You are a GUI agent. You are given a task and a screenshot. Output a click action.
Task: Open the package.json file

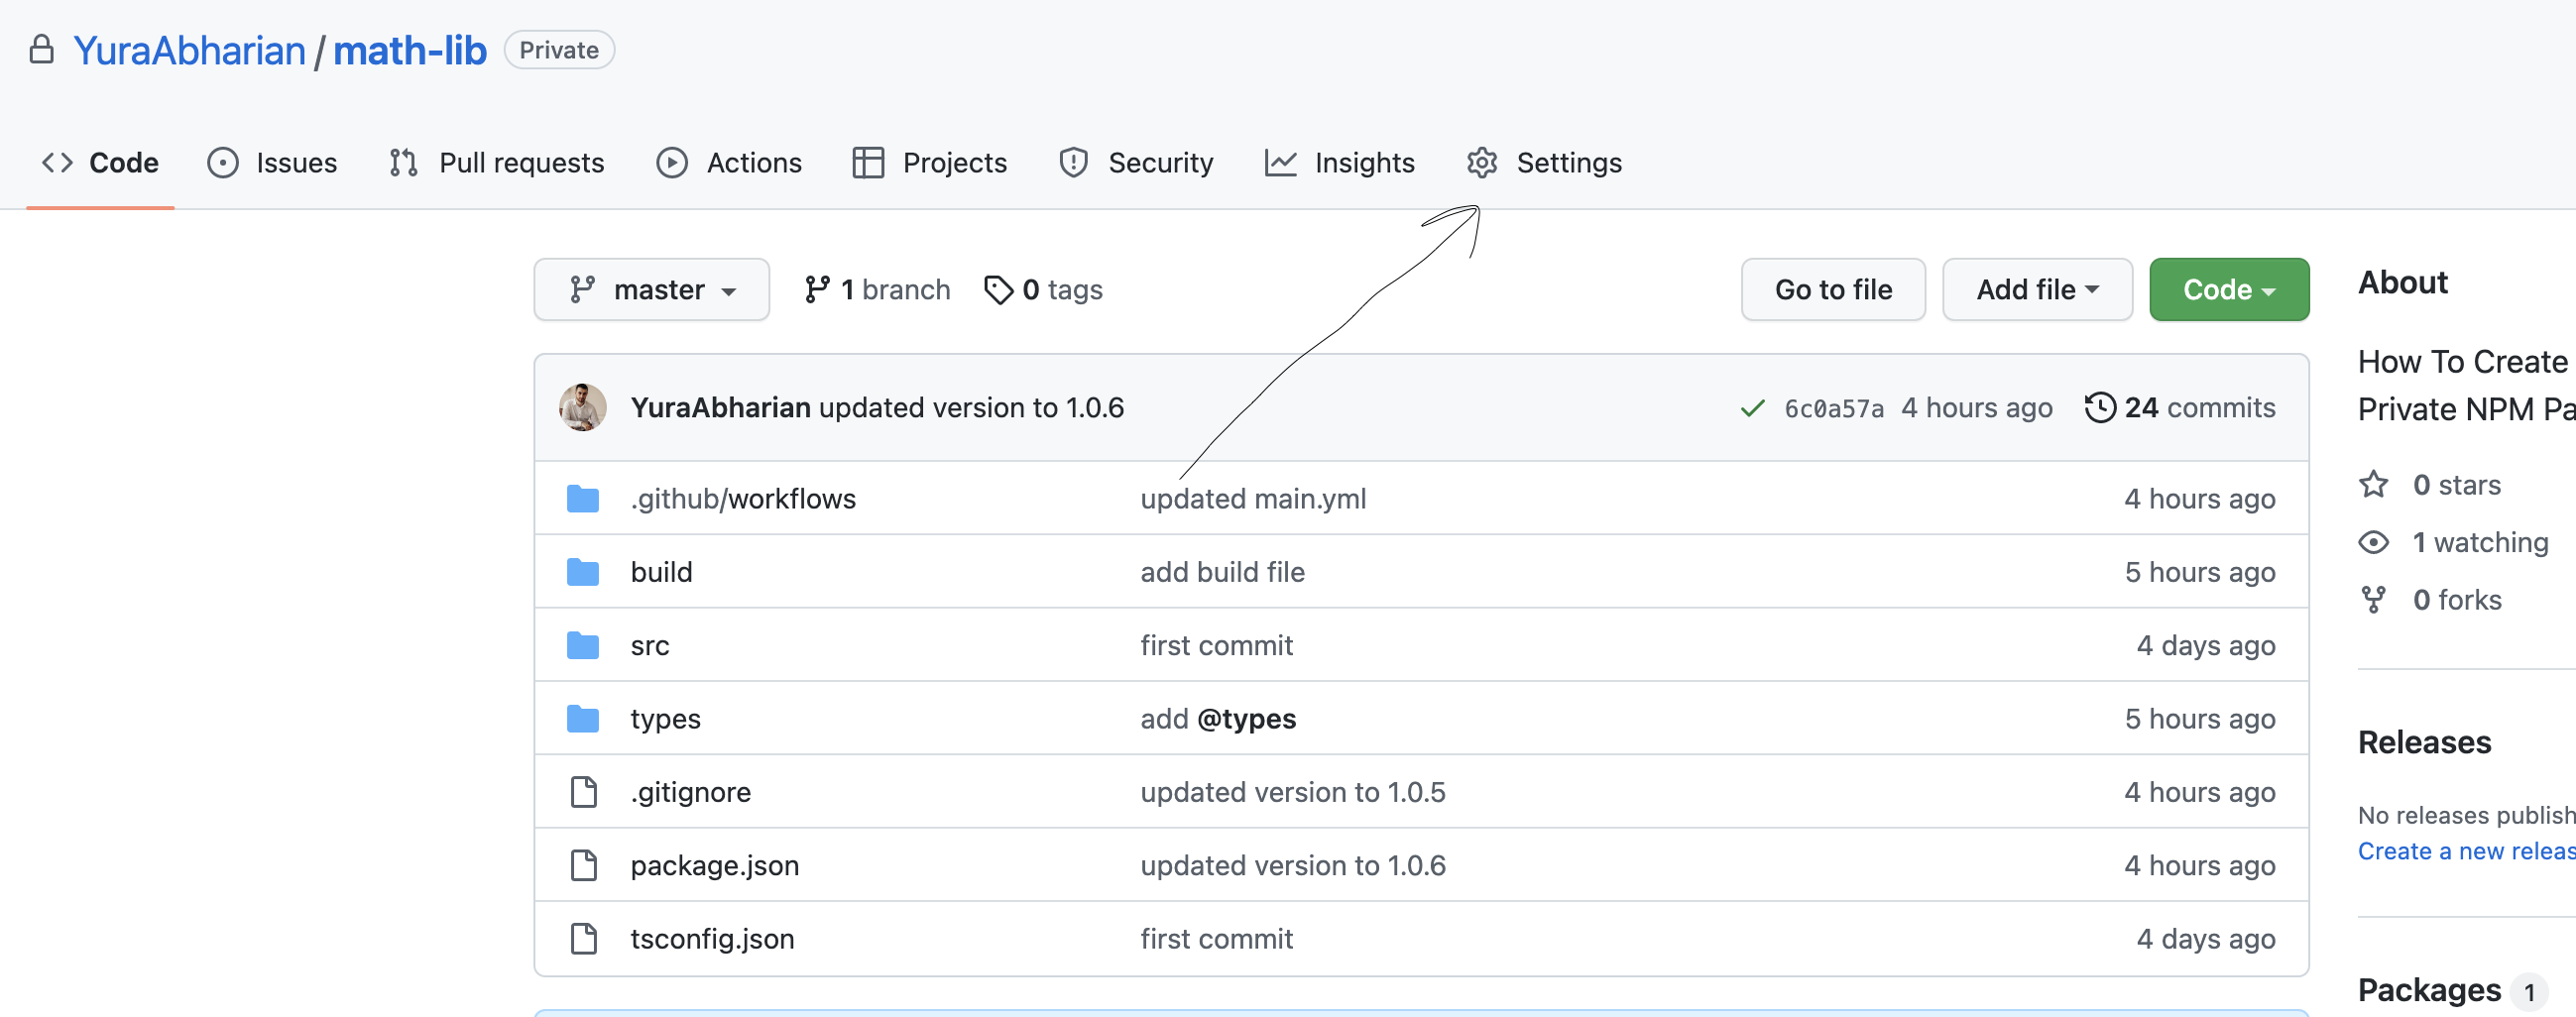point(714,865)
